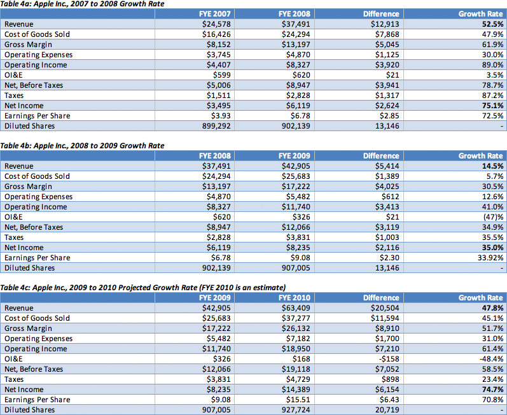Click the $612 operating expenses difference

click(x=391, y=197)
